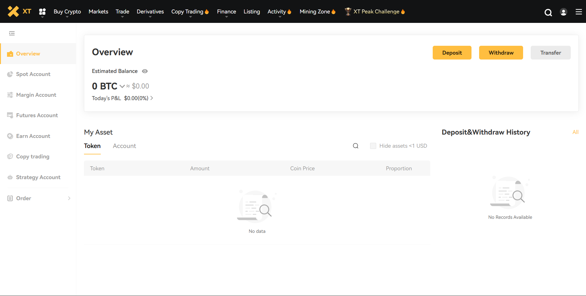View All deposit and withdraw history
The image size is (586, 296).
575,132
